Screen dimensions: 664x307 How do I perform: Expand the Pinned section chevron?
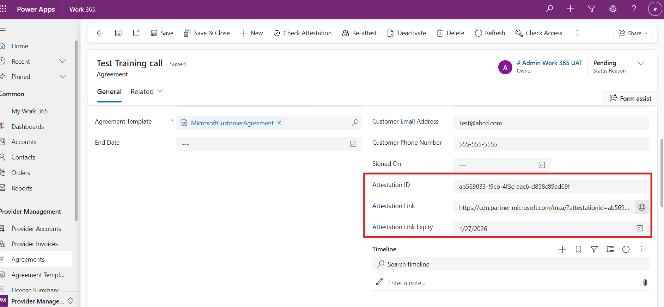click(63, 76)
